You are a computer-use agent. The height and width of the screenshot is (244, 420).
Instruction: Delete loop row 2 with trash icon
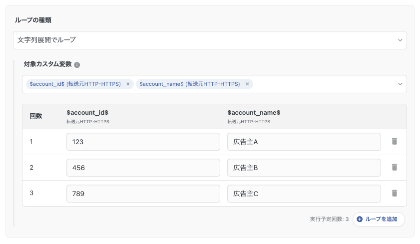pos(394,167)
